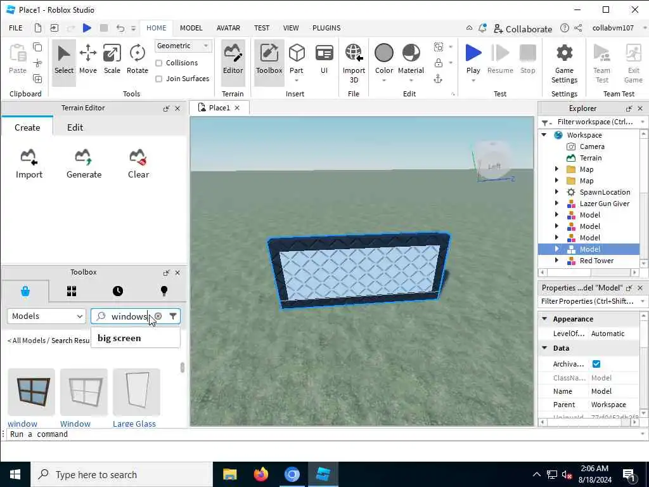The image size is (649, 487).
Task: Click the quick-access blue Play icon
Action: [x=87, y=28]
